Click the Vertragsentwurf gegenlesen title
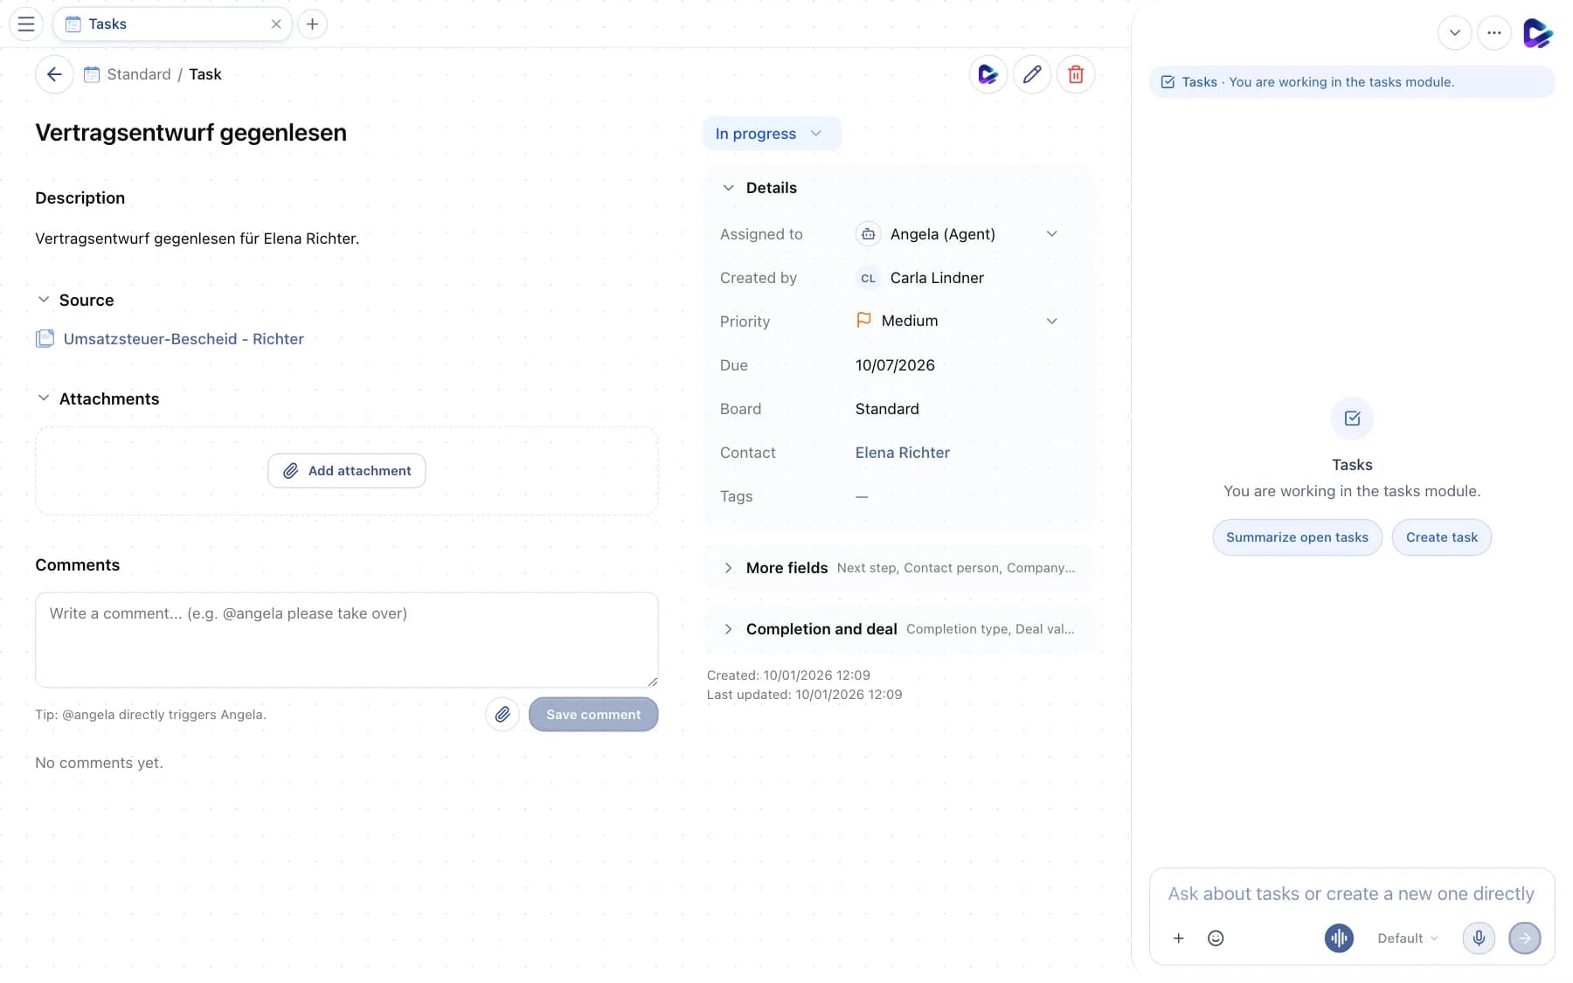Viewport: 1573px width, 983px height. pyautogui.click(x=191, y=133)
